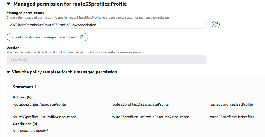Screen dimensions: 265x137
Task: Click the No conditions applied text
Action: pos(30,131)
